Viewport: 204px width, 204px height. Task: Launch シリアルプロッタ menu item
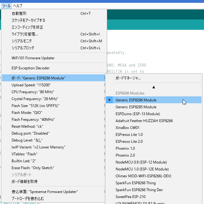point(54,48)
